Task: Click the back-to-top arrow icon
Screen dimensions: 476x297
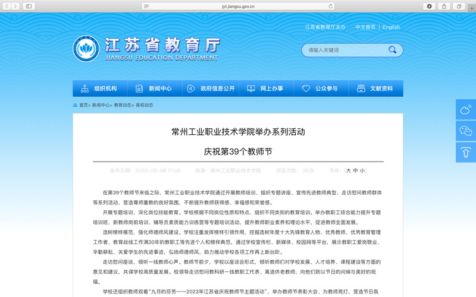Action: 465,152
